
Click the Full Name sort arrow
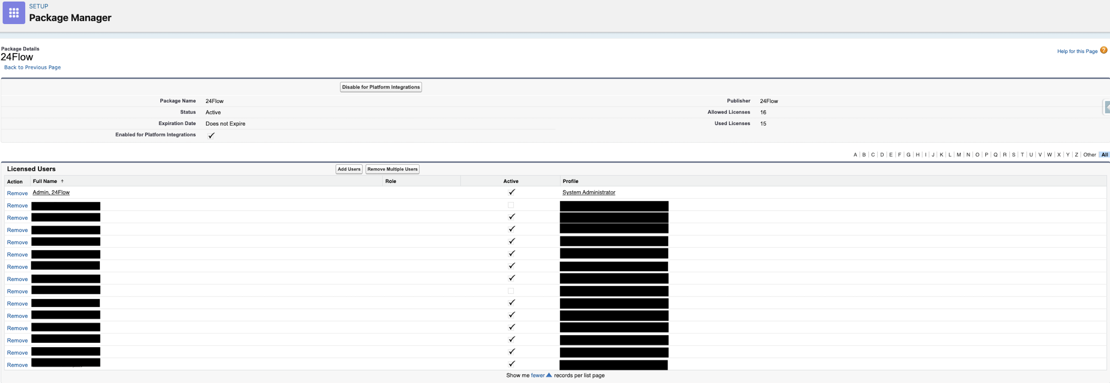pyautogui.click(x=62, y=181)
